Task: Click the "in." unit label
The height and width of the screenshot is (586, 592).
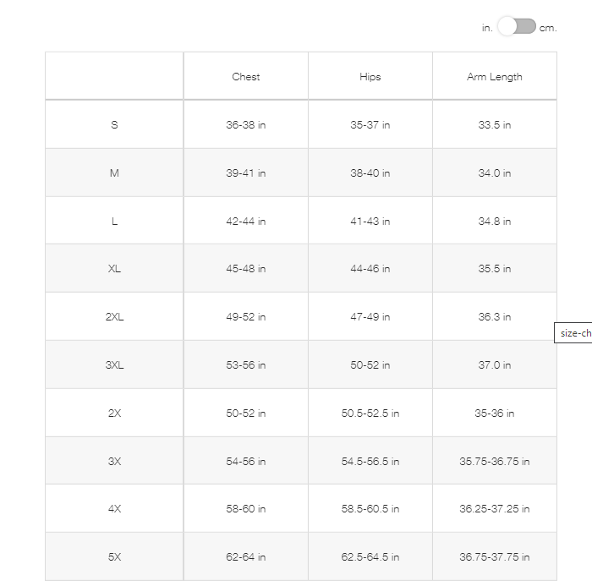Action: click(x=487, y=28)
